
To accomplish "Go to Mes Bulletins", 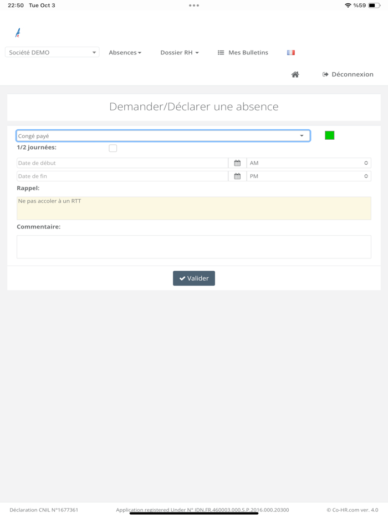I will pos(243,53).
